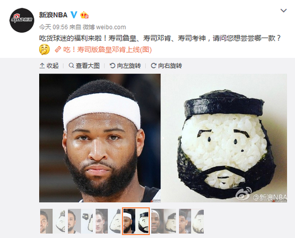
Task: Rotate image left with 向左旋转
Action: [x=125, y=65]
